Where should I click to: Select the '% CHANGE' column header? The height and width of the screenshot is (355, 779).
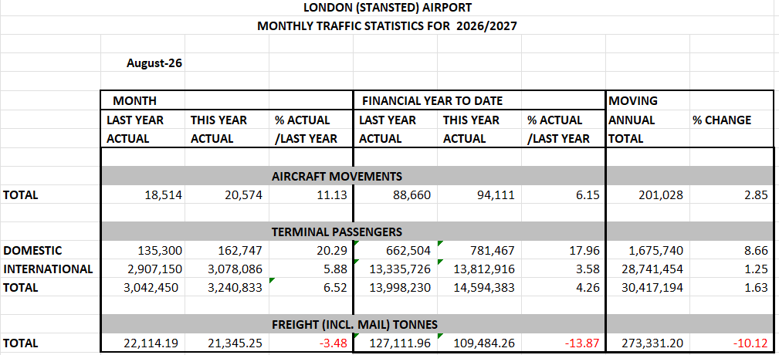[x=731, y=120]
